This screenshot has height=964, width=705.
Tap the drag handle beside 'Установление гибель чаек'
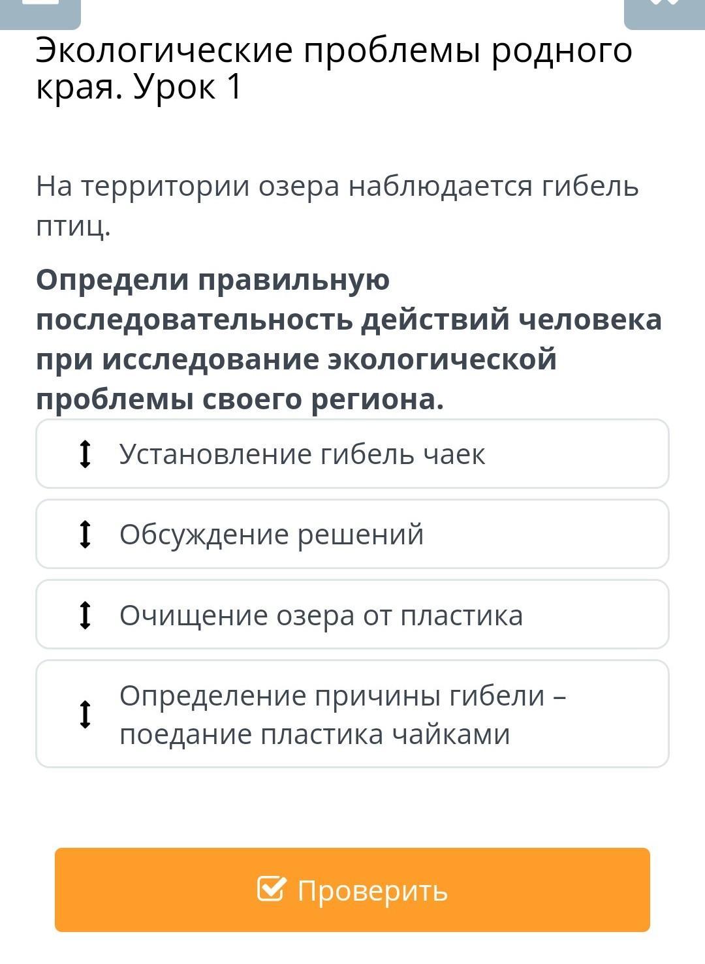[84, 454]
